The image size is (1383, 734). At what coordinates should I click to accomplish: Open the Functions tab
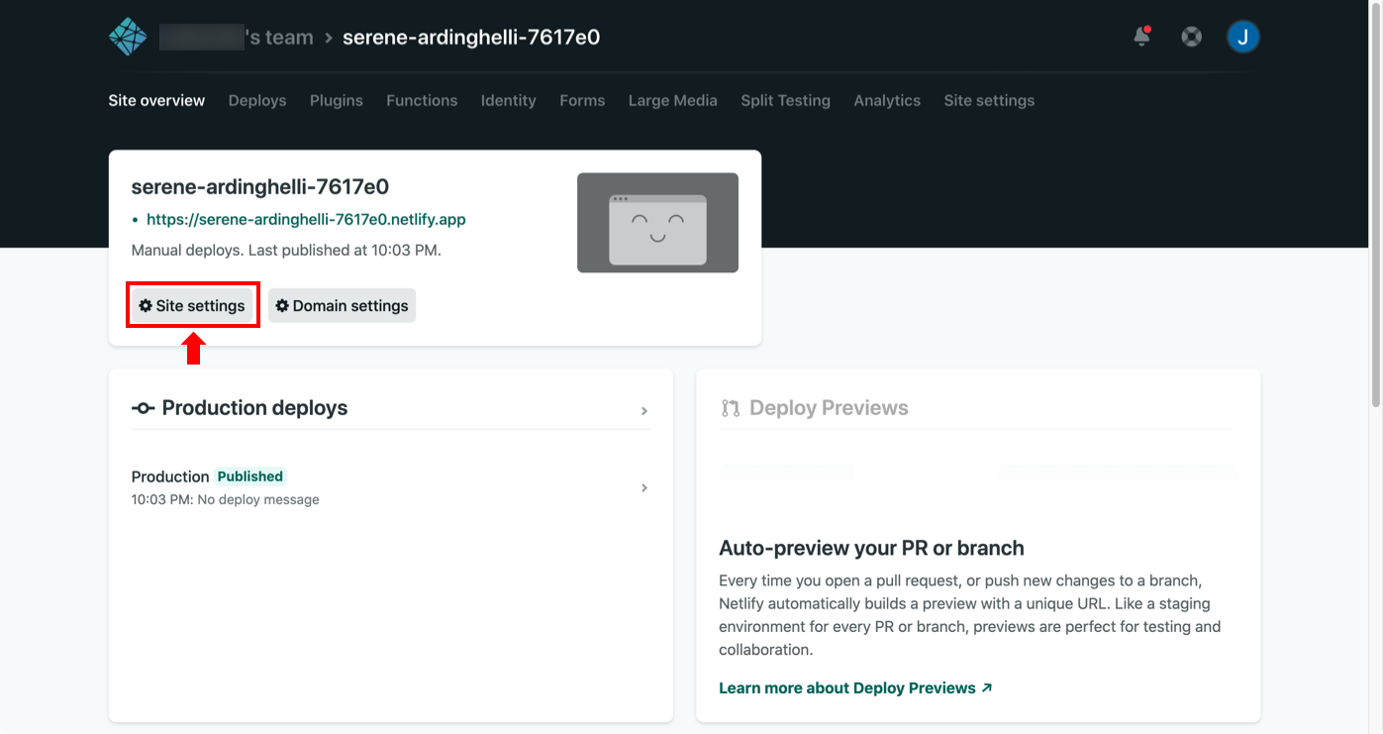click(x=422, y=100)
